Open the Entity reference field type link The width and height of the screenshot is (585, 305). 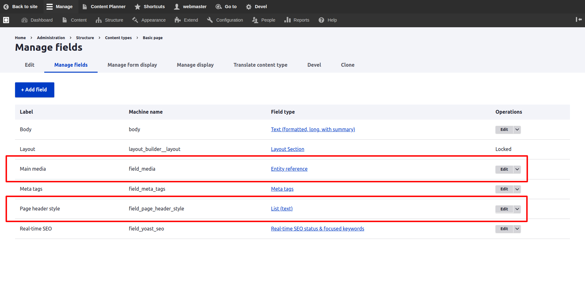pos(289,169)
